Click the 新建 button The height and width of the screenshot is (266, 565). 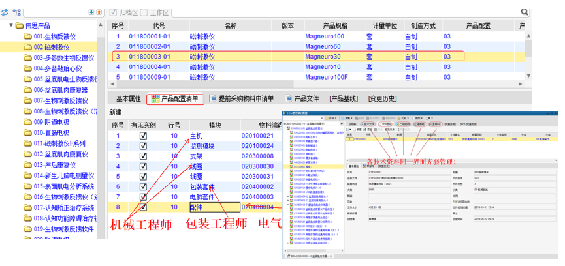(115, 112)
